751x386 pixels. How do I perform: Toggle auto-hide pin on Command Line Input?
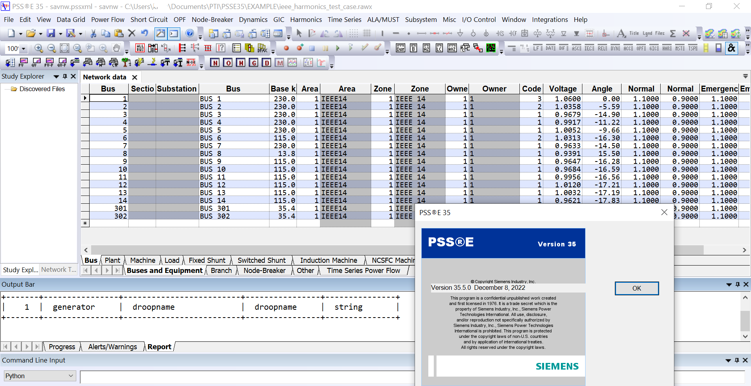pyautogui.click(x=737, y=360)
